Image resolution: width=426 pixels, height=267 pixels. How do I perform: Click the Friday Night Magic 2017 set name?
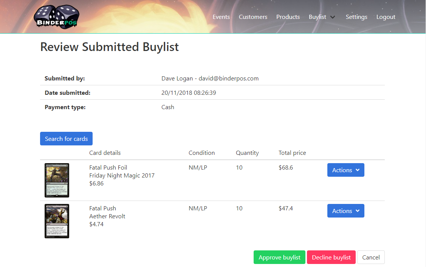coord(122,176)
